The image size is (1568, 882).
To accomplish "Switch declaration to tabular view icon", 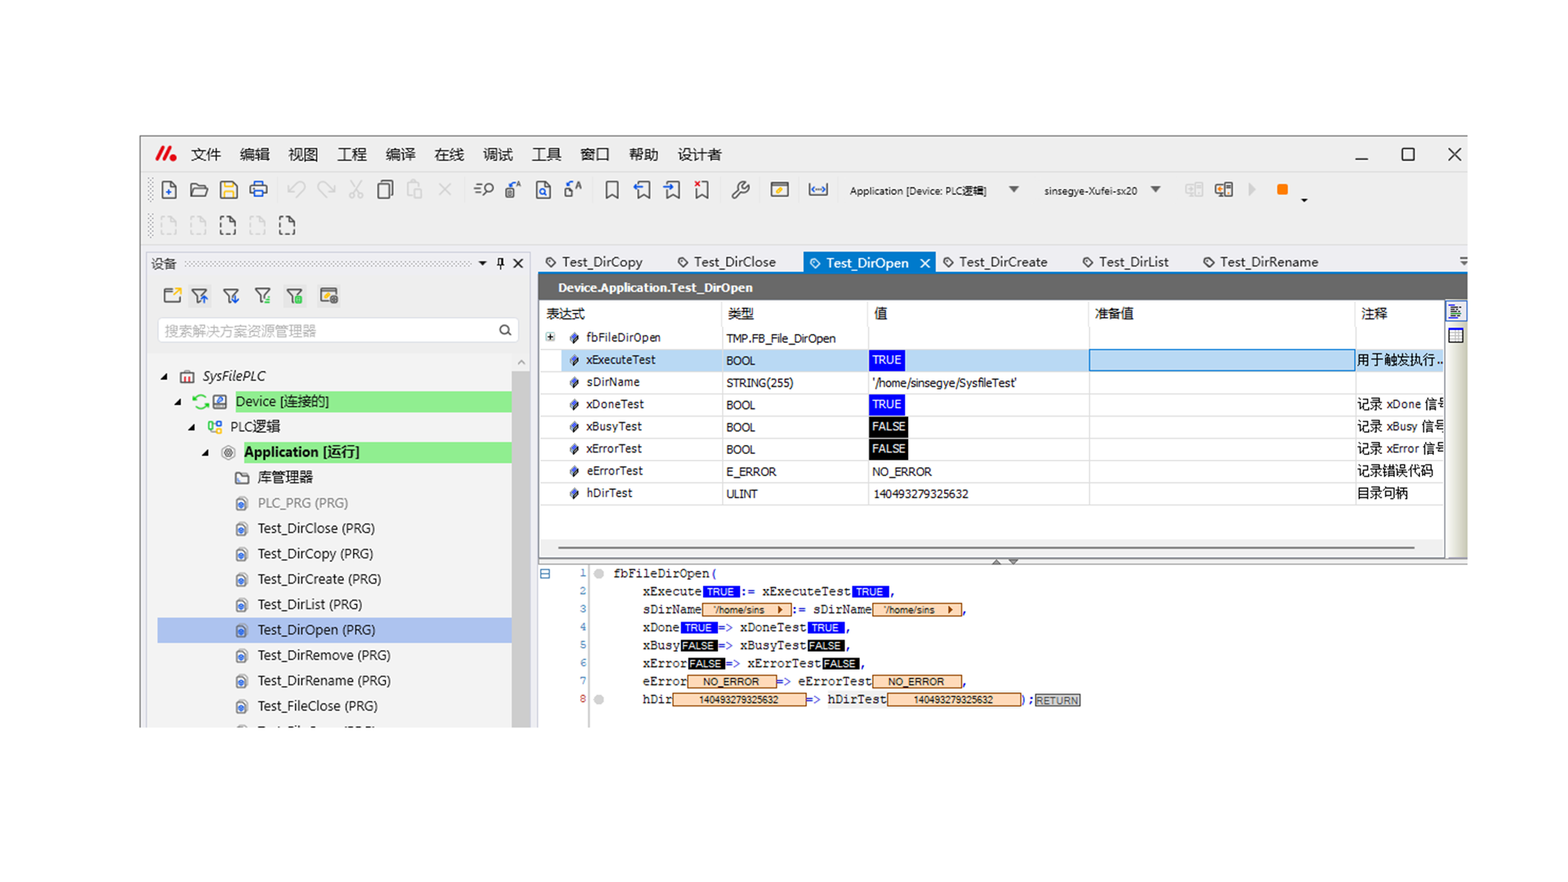I will tap(1455, 336).
